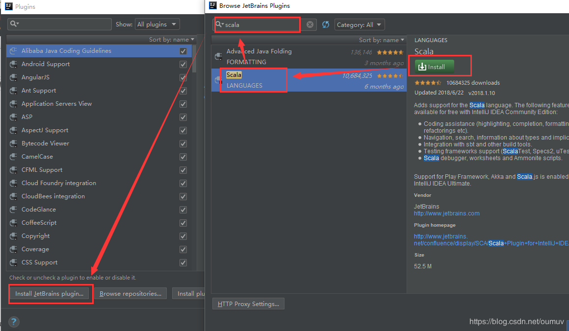Viewport: 569px width, 331px height.
Task: Click the search magnifier icon in Browse JetBrains Plugins
Action: pyautogui.click(x=219, y=24)
